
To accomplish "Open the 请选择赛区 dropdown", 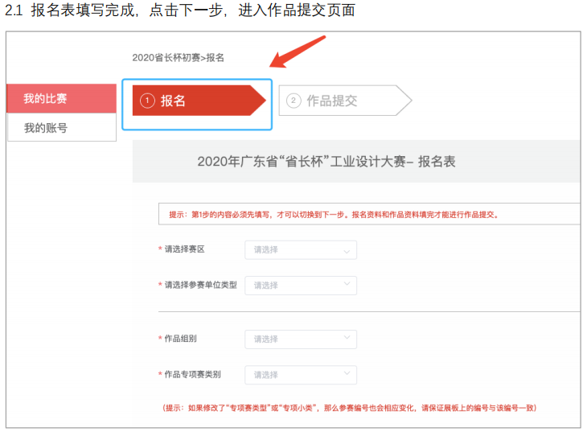I will coord(301,250).
